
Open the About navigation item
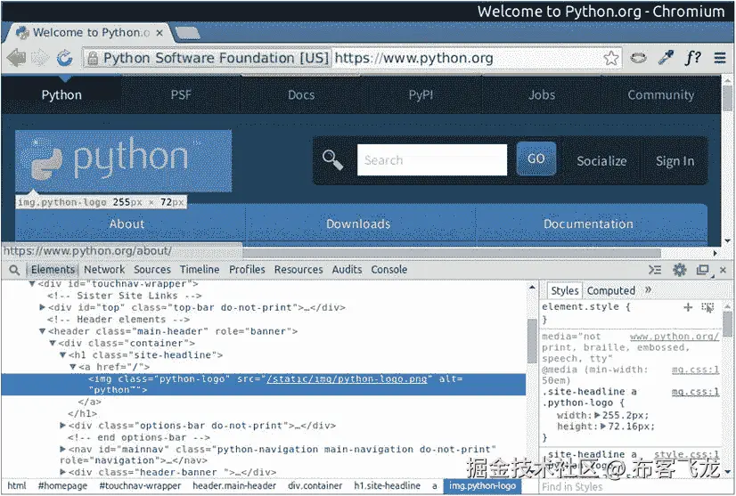click(127, 224)
